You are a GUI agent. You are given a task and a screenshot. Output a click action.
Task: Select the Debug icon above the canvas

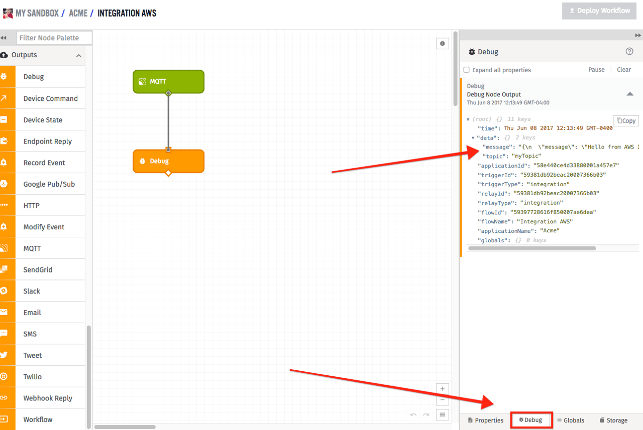(x=442, y=44)
